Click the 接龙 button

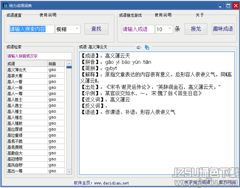click(x=196, y=29)
